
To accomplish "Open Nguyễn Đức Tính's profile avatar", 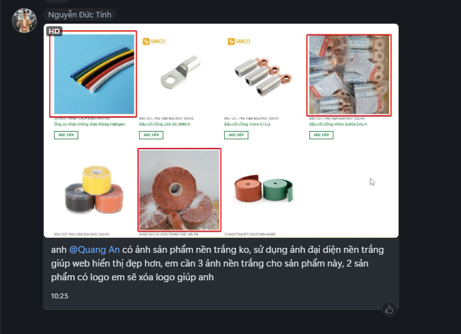I will [x=24, y=21].
